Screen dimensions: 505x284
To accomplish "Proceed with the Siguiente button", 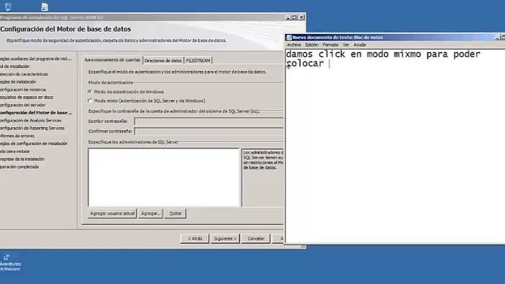I will coord(225,238).
